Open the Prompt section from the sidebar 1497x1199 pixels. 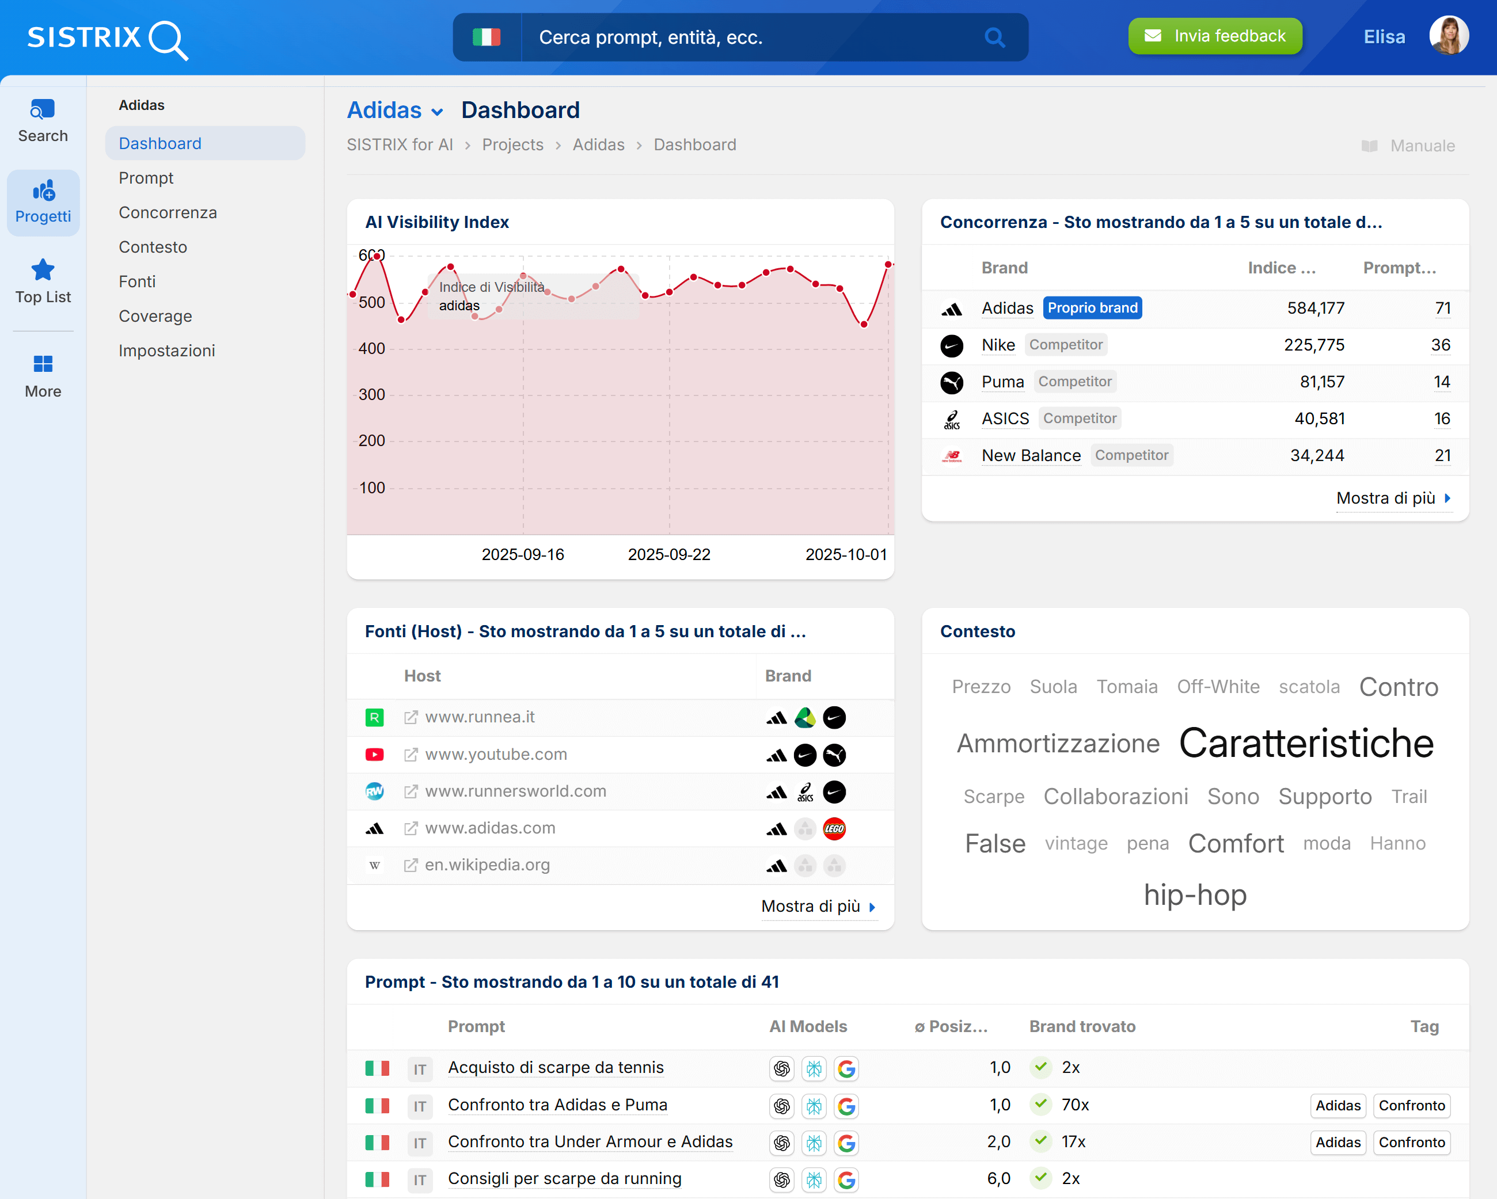point(146,178)
